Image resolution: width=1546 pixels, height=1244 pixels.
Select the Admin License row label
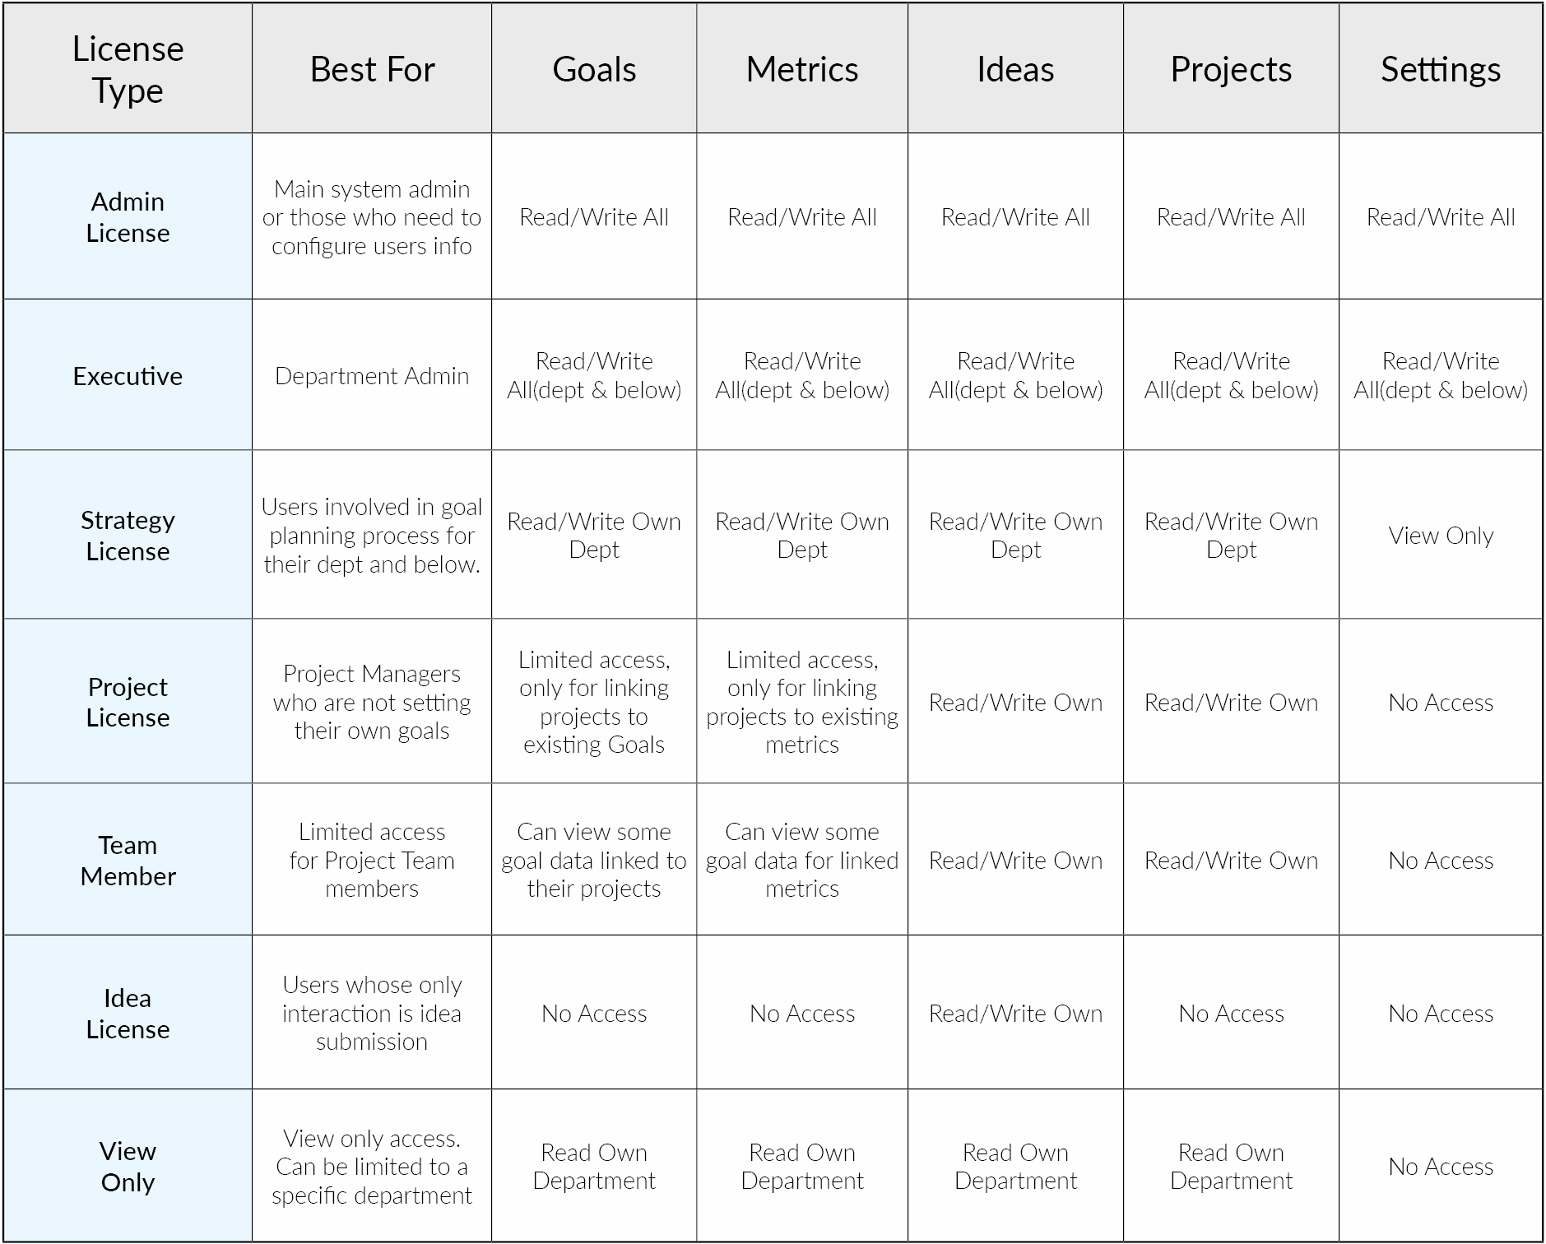pos(128,216)
